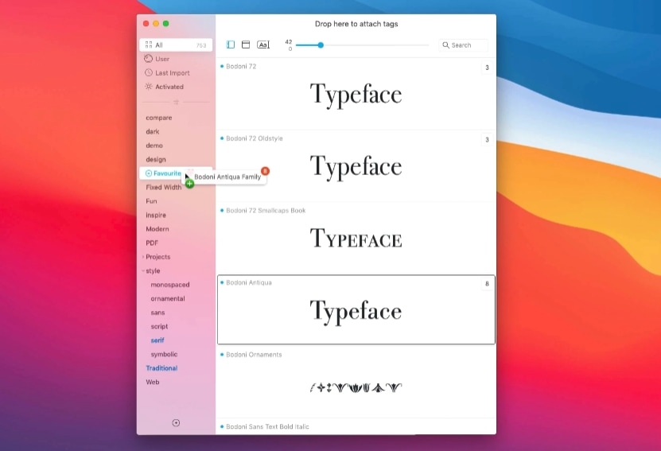Select the All fonts grid icon
This screenshot has height=451, width=661.
[149, 45]
